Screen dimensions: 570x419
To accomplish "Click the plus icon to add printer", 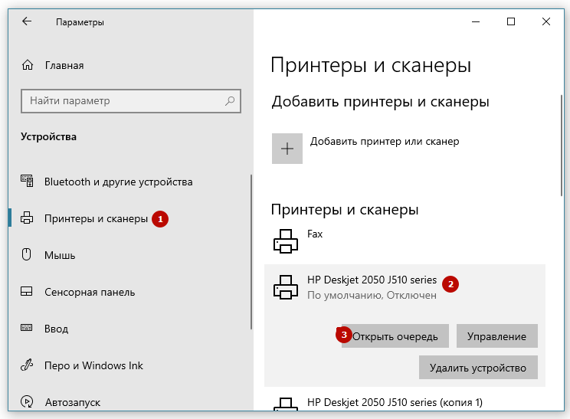I will click(287, 149).
